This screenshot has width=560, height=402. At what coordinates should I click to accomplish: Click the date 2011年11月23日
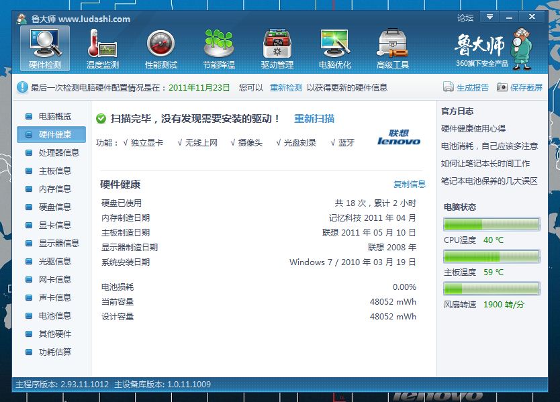pos(199,87)
